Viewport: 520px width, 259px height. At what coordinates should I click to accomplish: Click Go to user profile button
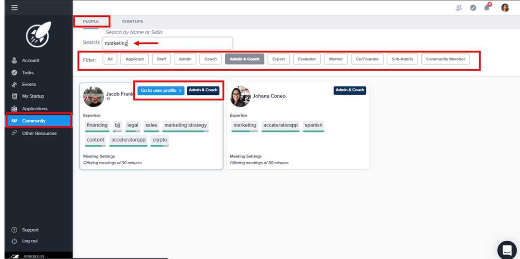coord(161,91)
